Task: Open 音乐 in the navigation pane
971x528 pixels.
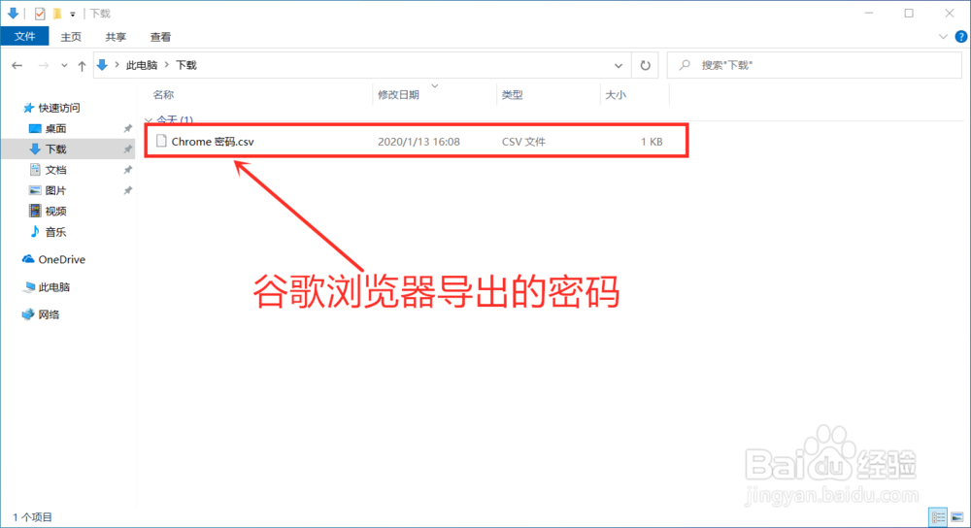Action: click(x=55, y=232)
